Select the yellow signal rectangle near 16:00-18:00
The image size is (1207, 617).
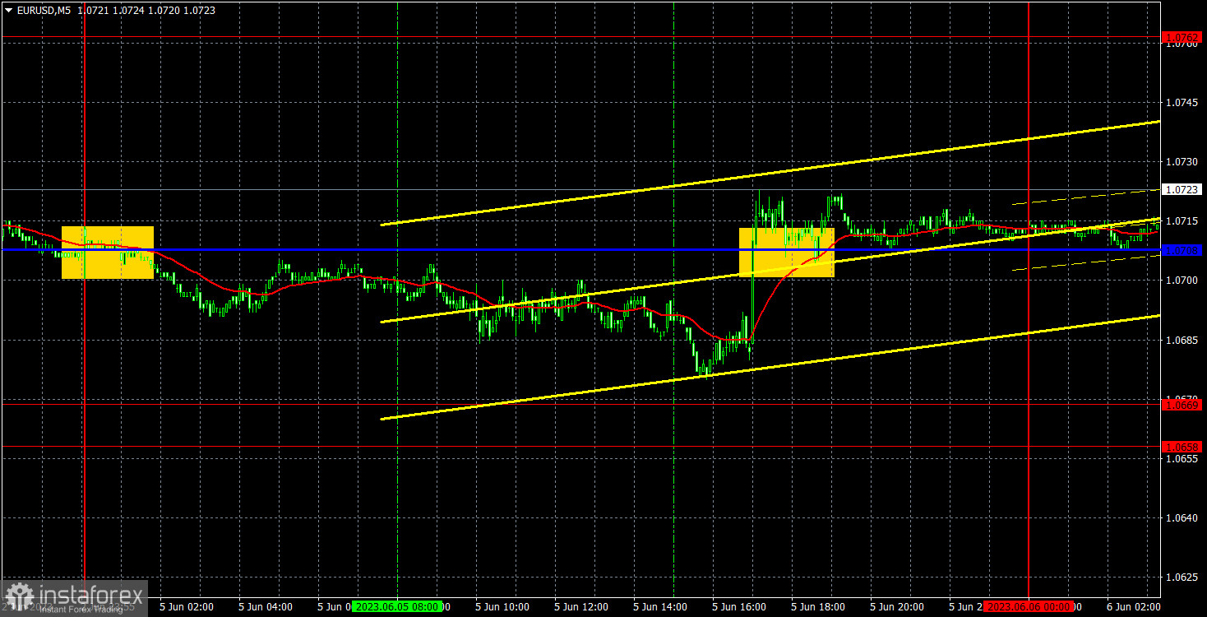pyautogui.click(x=787, y=252)
